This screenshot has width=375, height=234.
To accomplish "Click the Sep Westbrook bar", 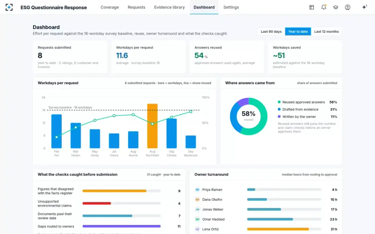I will coord(191,142).
